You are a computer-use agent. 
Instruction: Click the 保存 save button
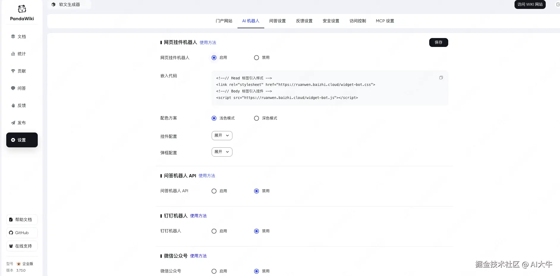click(x=439, y=42)
